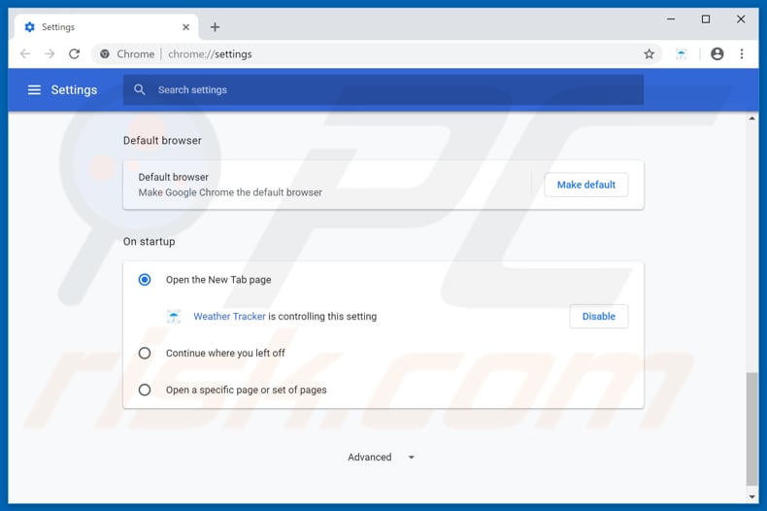The image size is (767, 511).
Task: Switch to the Settings tab
Action: 106,27
